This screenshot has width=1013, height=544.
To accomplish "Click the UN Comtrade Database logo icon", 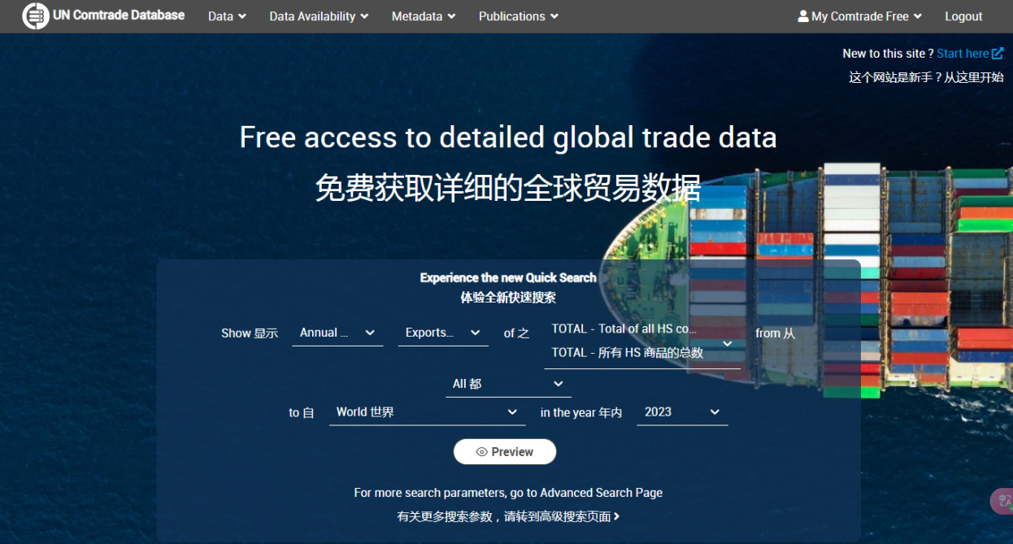I will 35,15.
